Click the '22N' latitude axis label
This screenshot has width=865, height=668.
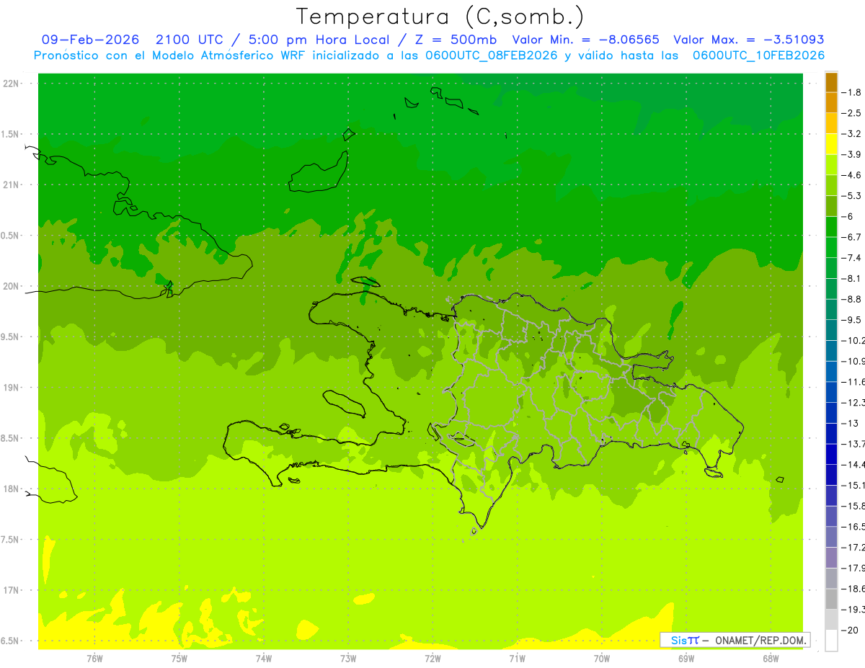click(11, 84)
